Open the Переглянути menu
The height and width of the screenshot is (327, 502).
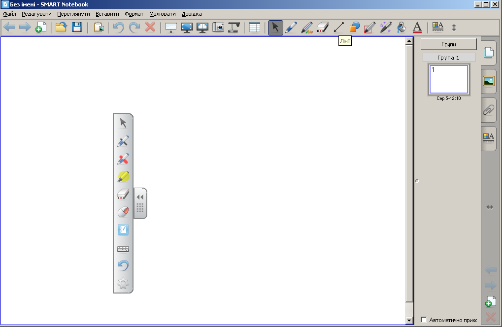73,14
